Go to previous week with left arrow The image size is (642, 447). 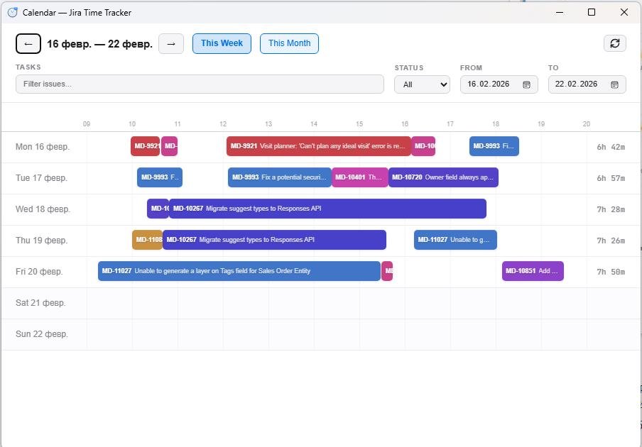(28, 44)
